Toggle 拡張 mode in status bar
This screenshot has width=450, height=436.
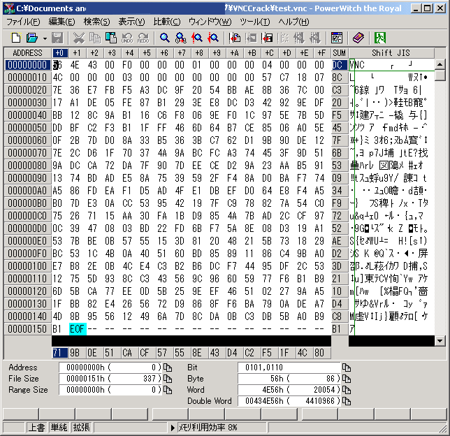click(82, 428)
